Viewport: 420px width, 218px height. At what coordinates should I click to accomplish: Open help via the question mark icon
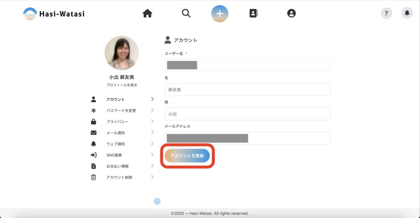click(x=386, y=13)
